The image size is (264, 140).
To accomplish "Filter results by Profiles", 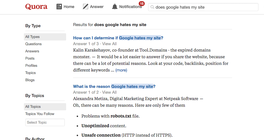I will tap(31, 66).
